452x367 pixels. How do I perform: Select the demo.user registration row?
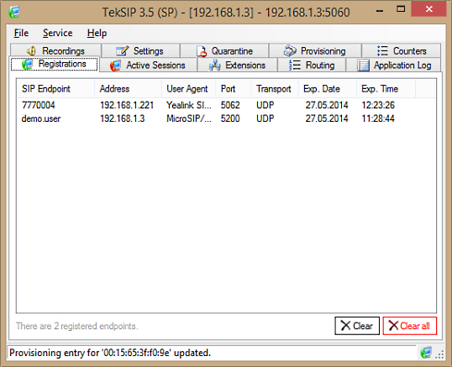(226, 118)
